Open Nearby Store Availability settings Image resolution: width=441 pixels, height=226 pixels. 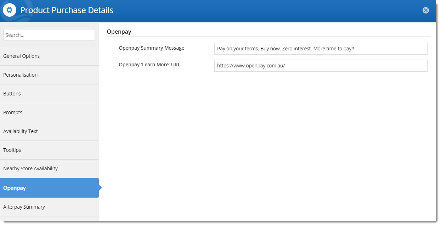pos(49,169)
